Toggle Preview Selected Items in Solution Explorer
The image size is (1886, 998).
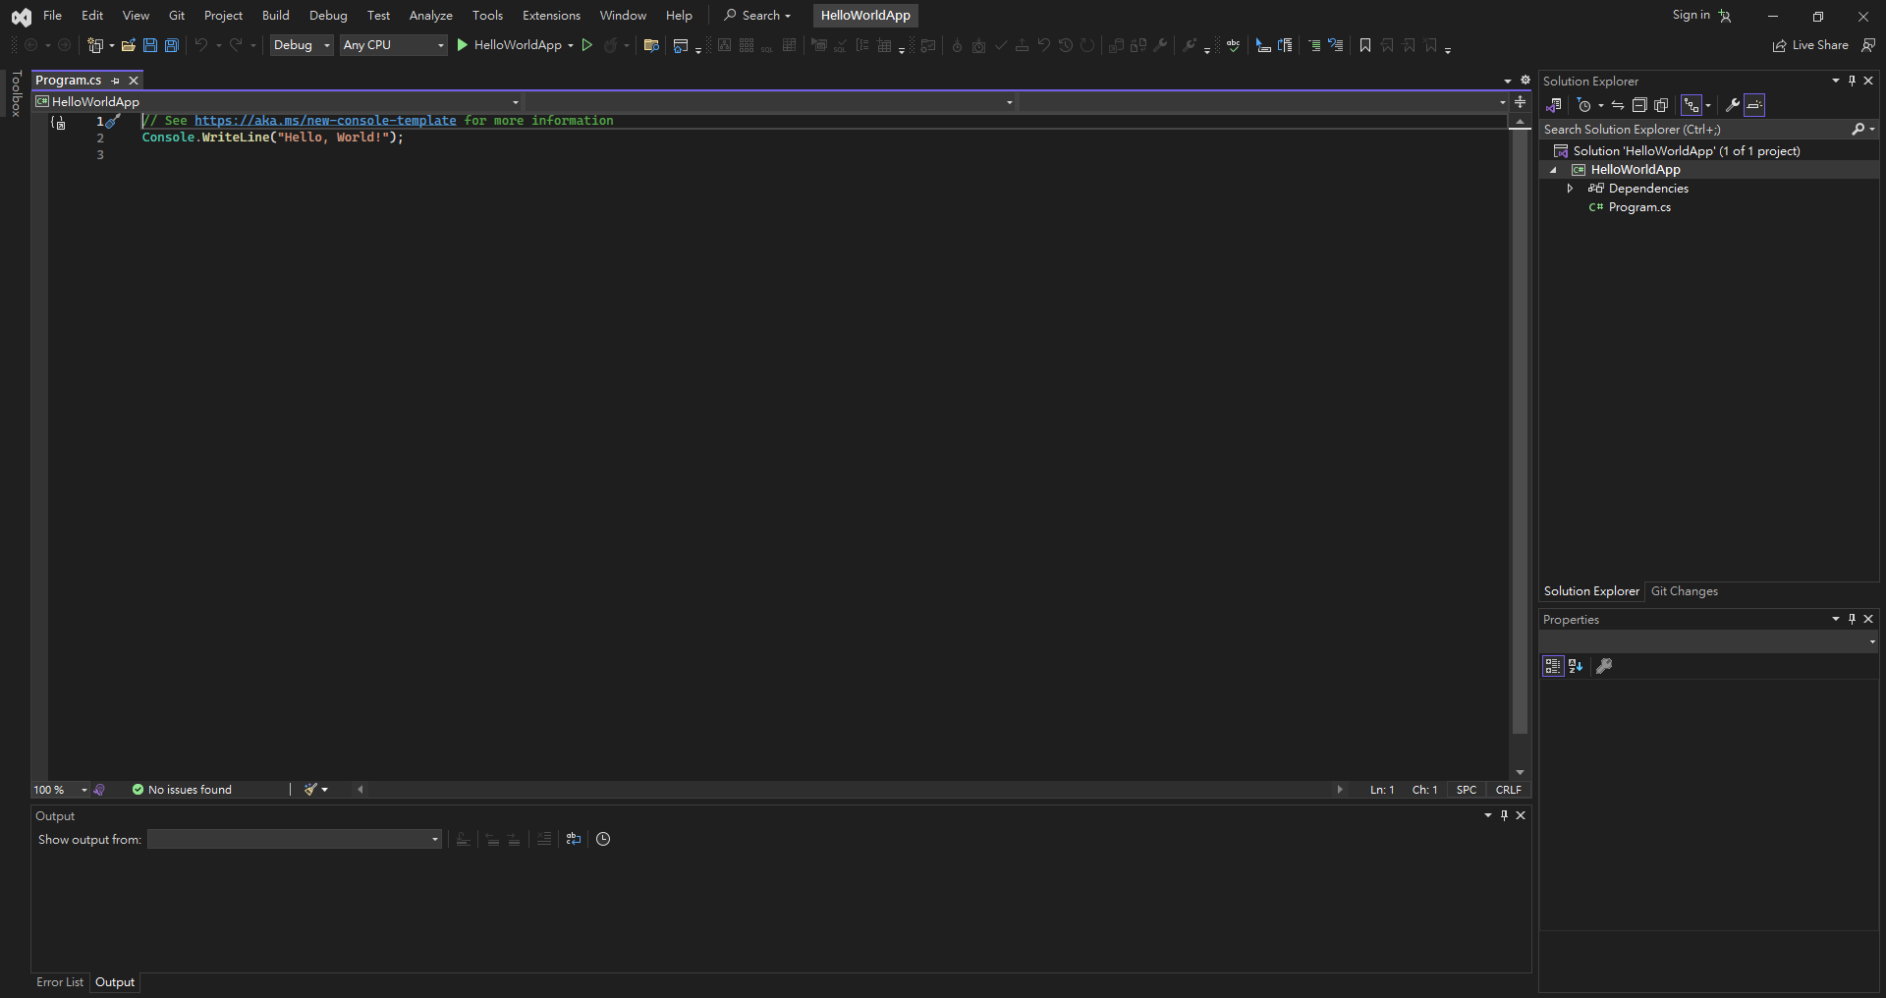(1755, 105)
